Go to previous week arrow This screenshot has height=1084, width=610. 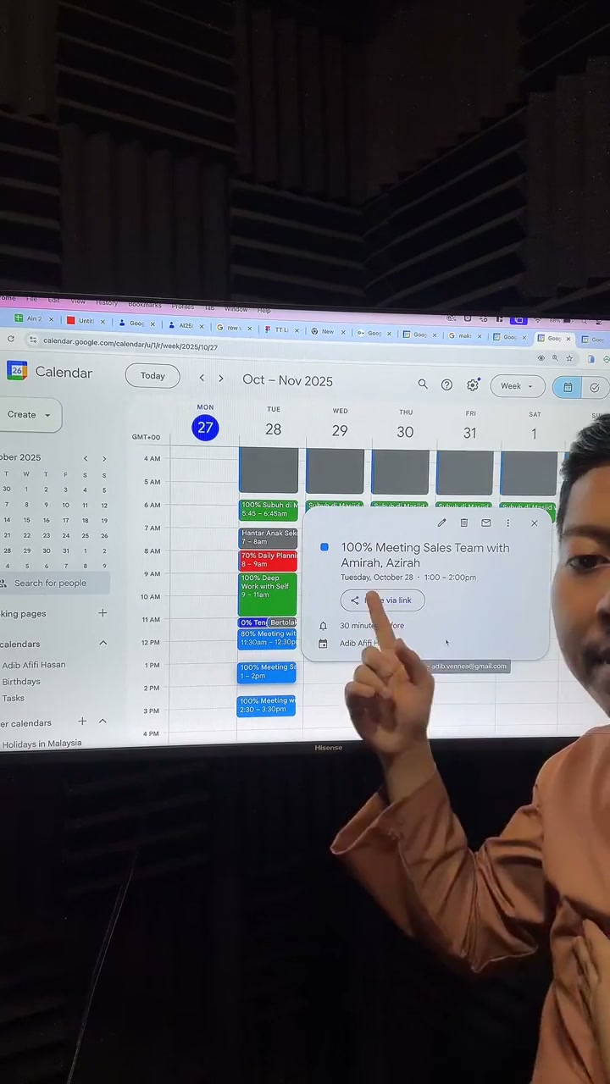202,378
